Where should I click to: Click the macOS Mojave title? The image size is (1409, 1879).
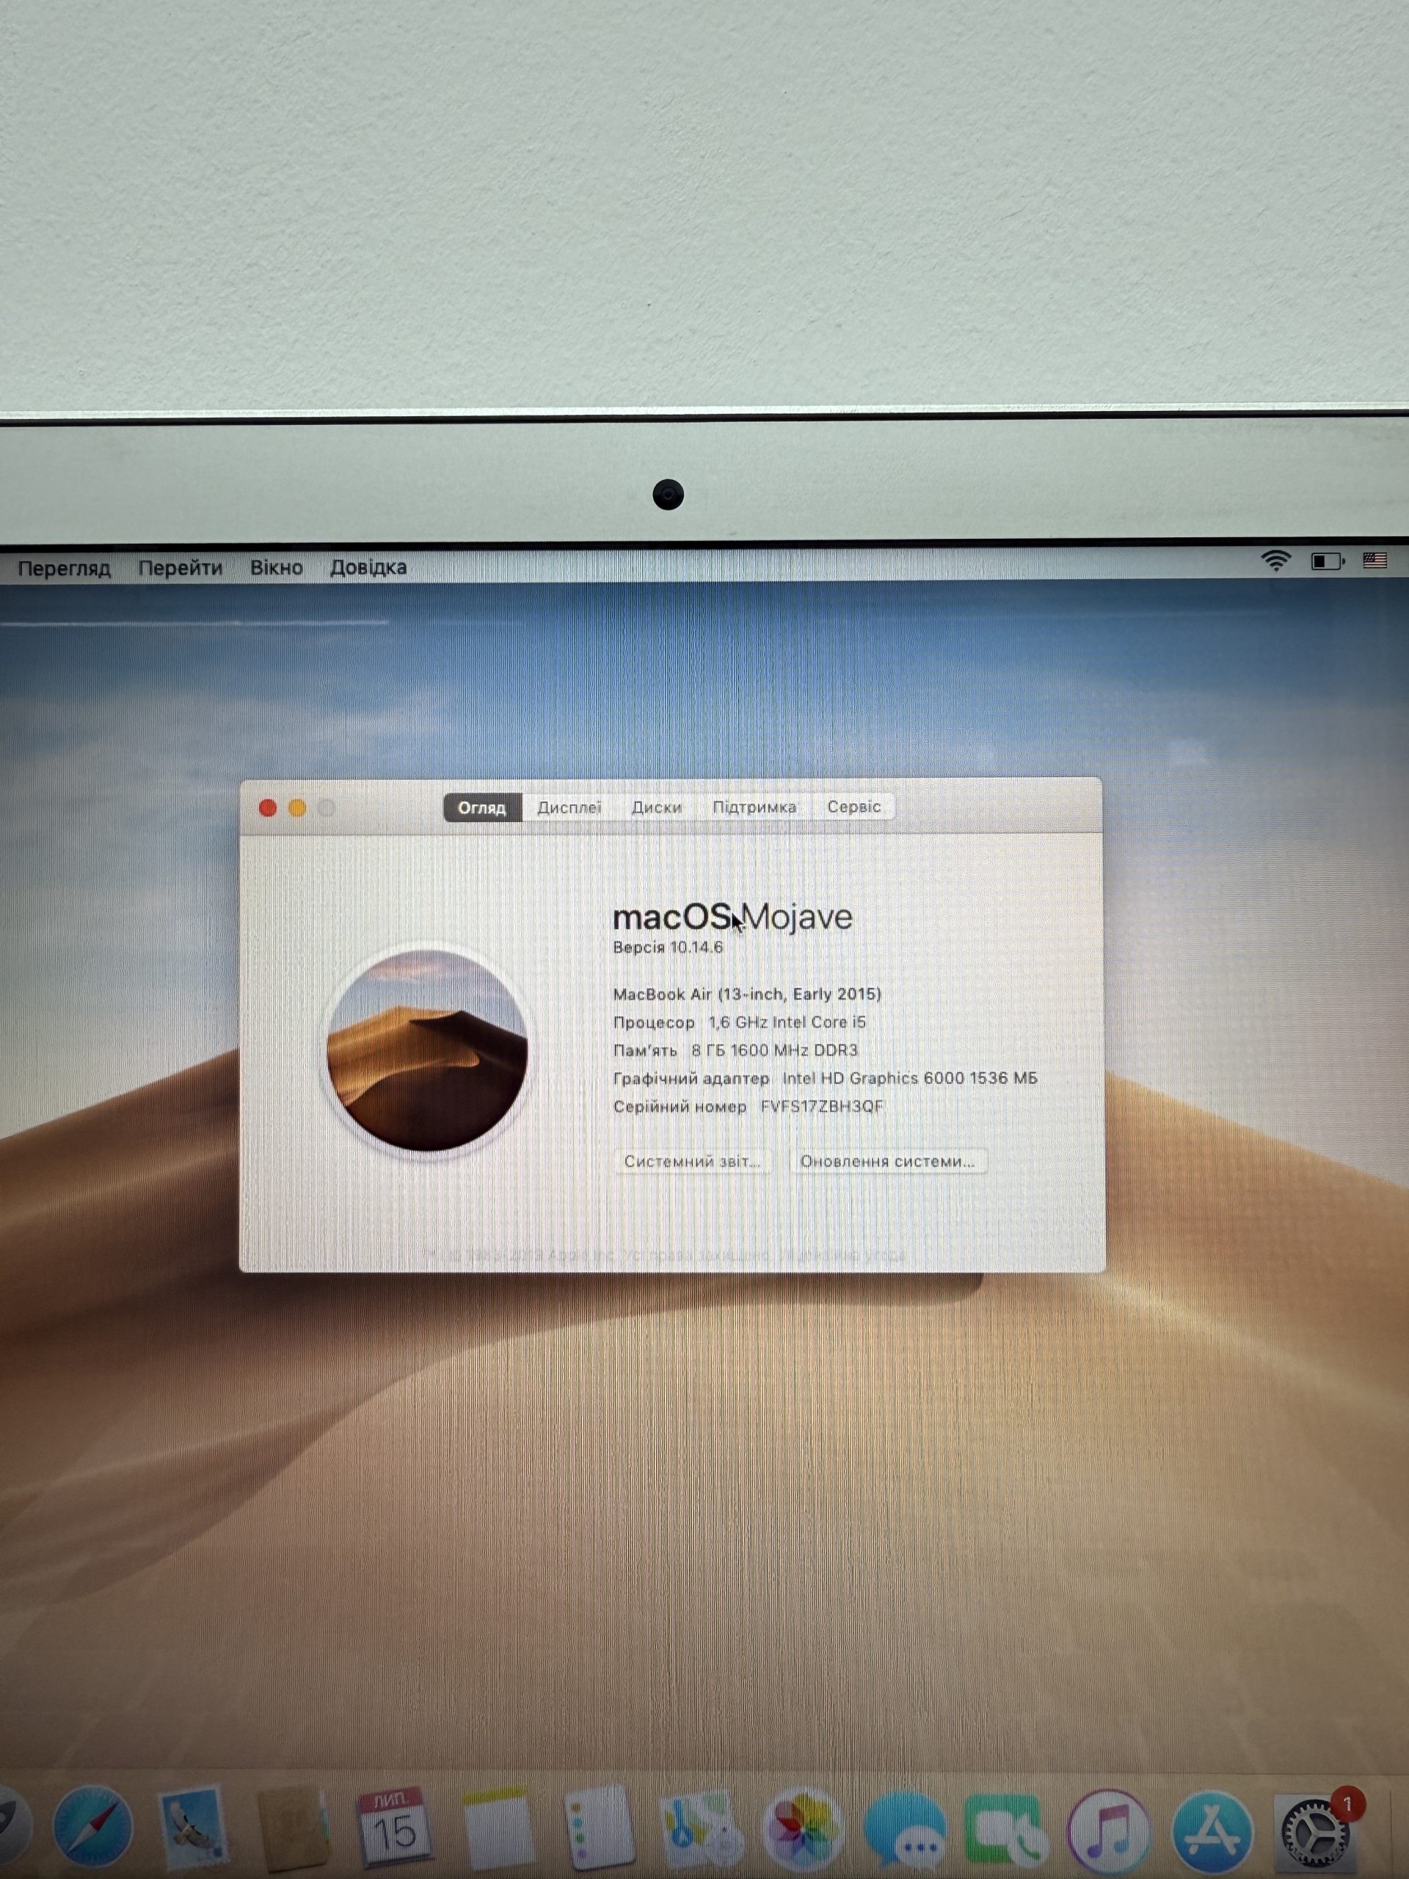(732, 917)
